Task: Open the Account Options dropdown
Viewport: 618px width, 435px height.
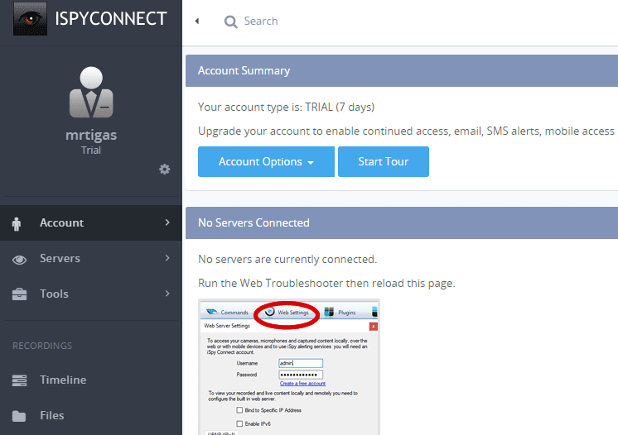Action: pos(266,161)
